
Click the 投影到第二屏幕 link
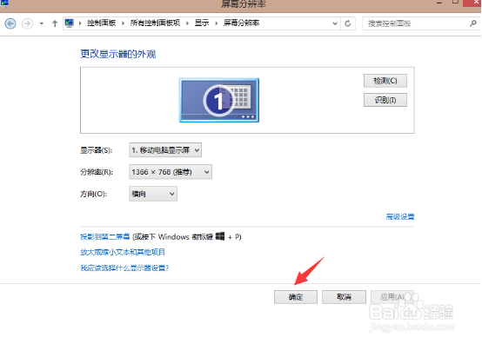(x=105, y=237)
